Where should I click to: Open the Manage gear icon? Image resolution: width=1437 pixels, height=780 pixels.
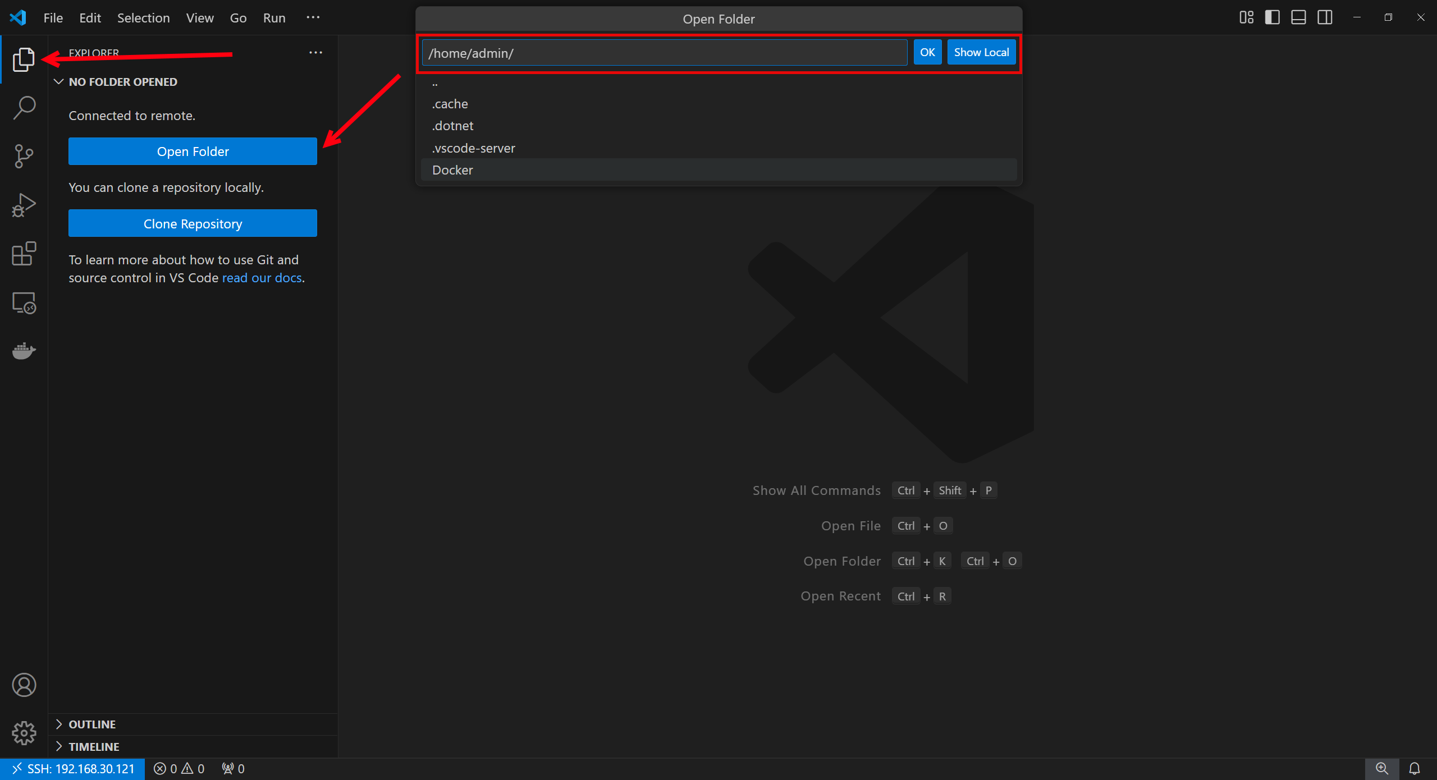tap(24, 733)
